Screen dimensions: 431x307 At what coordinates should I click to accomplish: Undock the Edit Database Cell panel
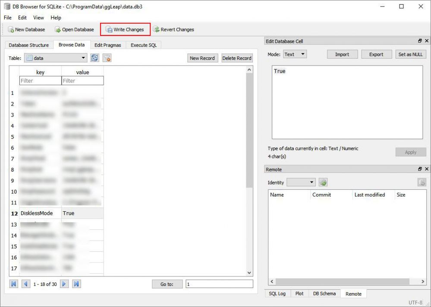(420, 41)
